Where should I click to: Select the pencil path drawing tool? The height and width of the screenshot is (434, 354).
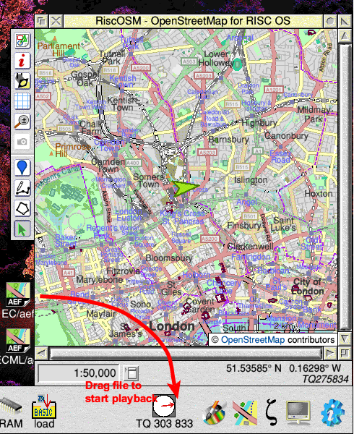pyautogui.click(x=22, y=188)
